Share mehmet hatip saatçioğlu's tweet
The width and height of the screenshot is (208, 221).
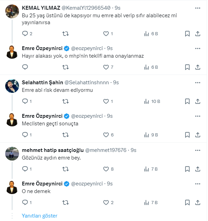198,169
